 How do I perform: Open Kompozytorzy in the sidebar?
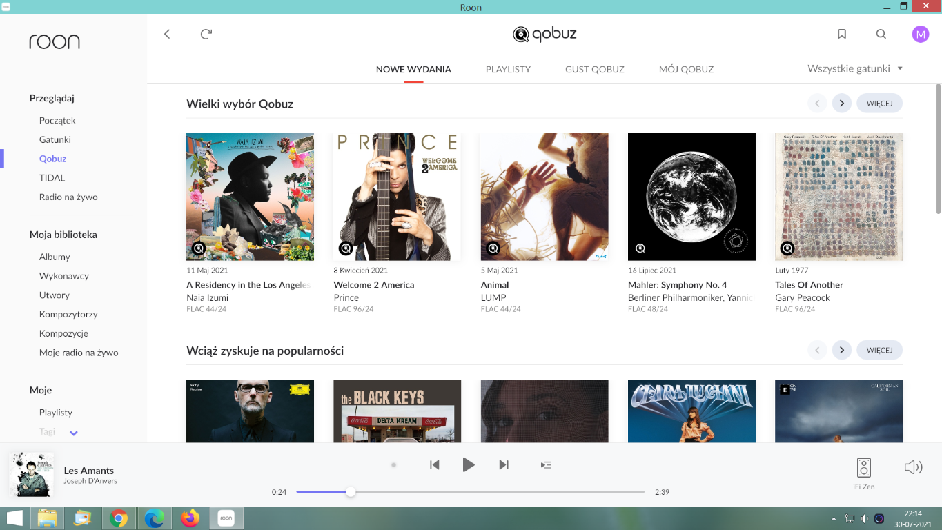pyautogui.click(x=68, y=314)
